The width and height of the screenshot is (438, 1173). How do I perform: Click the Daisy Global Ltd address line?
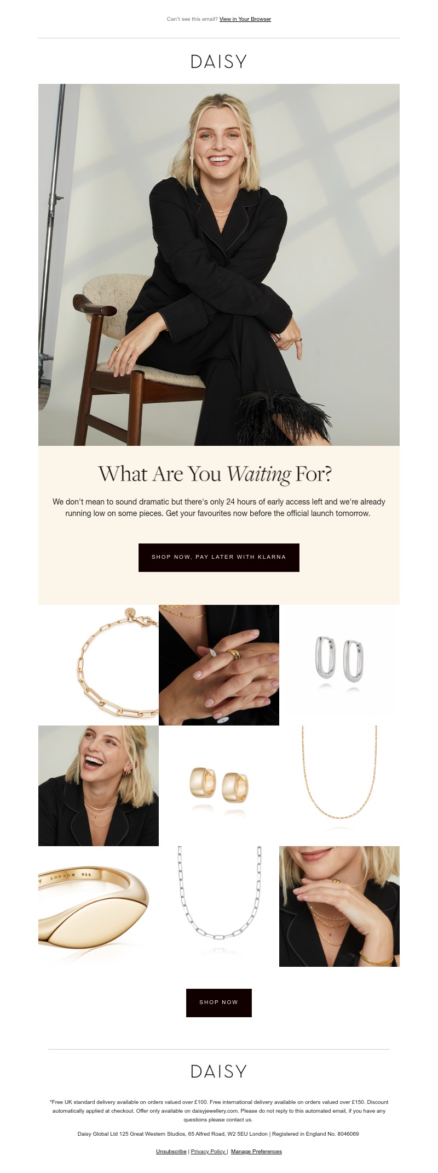(218, 1134)
